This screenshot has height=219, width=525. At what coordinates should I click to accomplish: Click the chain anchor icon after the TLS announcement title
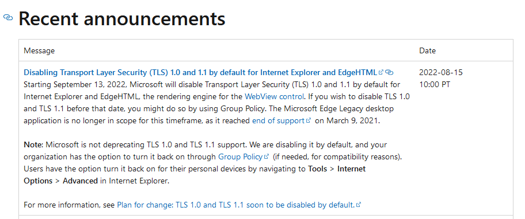pyautogui.click(x=389, y=72)
